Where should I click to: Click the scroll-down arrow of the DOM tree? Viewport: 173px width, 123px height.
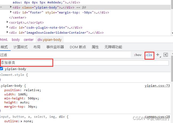[172, 33]
